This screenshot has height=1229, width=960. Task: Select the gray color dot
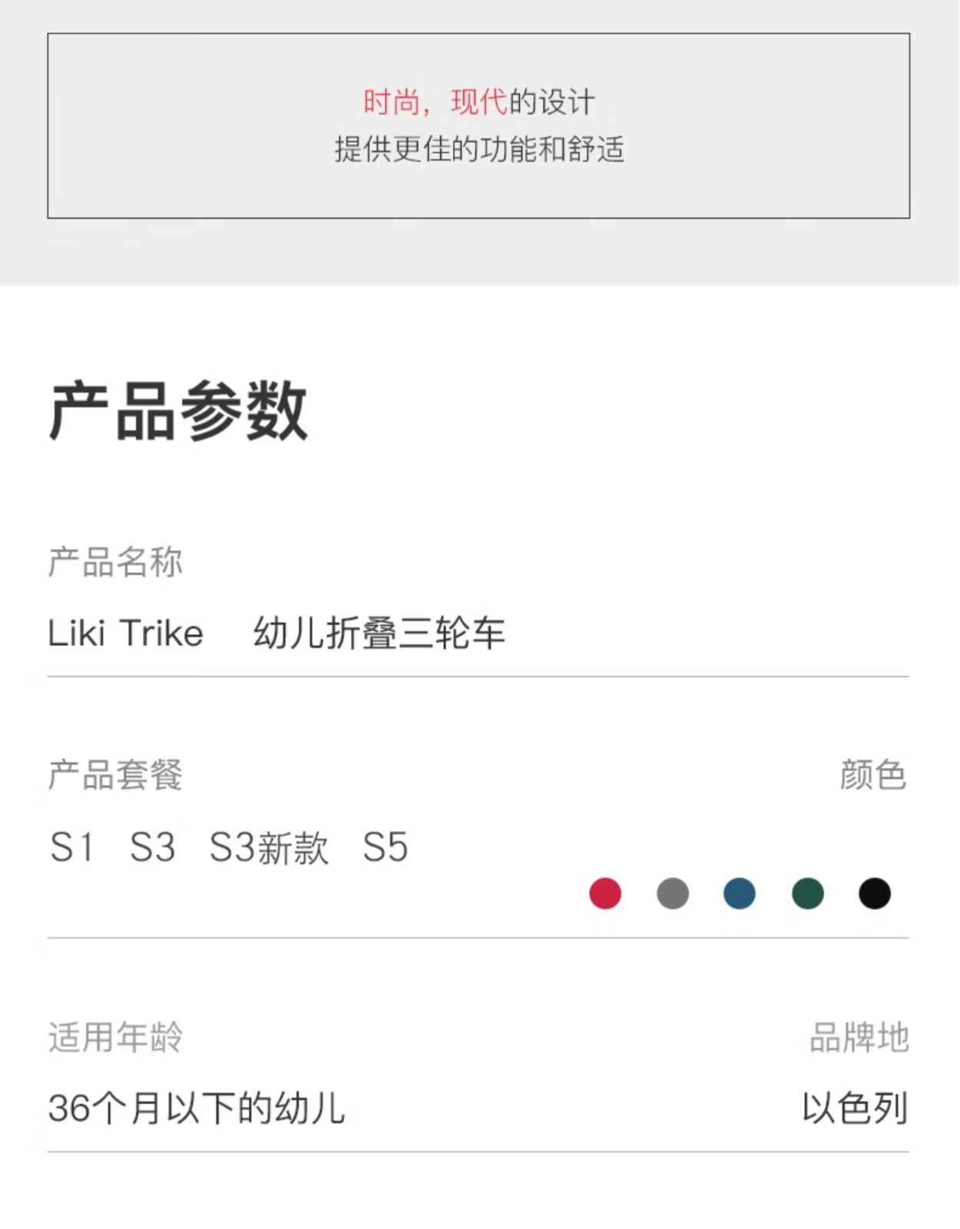pyautogui.click(x=673, y=893)
